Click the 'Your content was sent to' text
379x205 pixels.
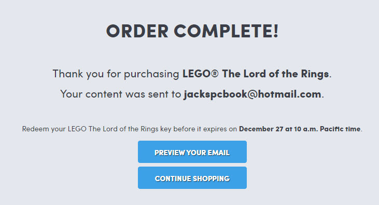coord(121,94)
